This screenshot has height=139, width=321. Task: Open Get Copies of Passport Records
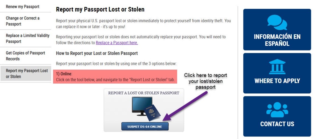pos(25,56)
